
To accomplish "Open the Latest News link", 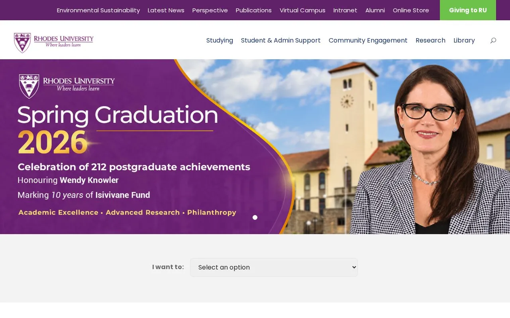I will (x=166, y=10).
